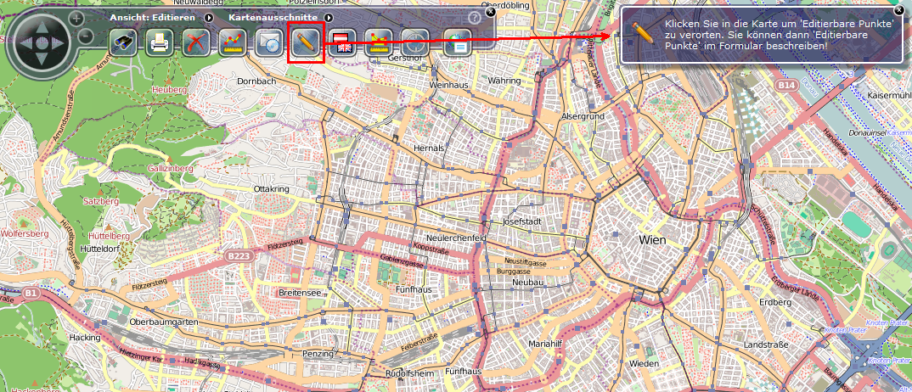Expand the Kartenausschnitte dropdown arrow
This screenshot has height=392, width=912.
pyautogui.click(x=329, y=18)
